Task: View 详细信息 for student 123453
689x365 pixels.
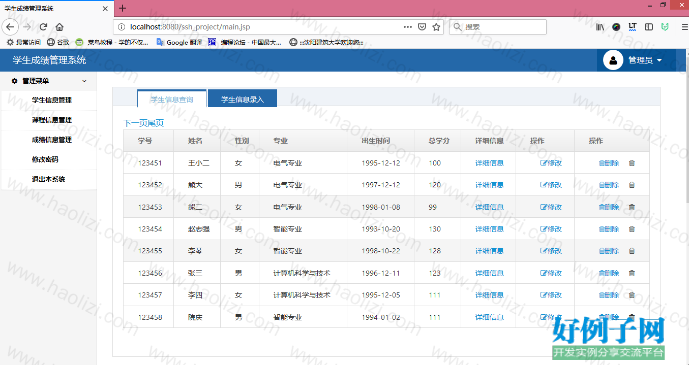Action: pyautogui.click(x=489, y=207)
